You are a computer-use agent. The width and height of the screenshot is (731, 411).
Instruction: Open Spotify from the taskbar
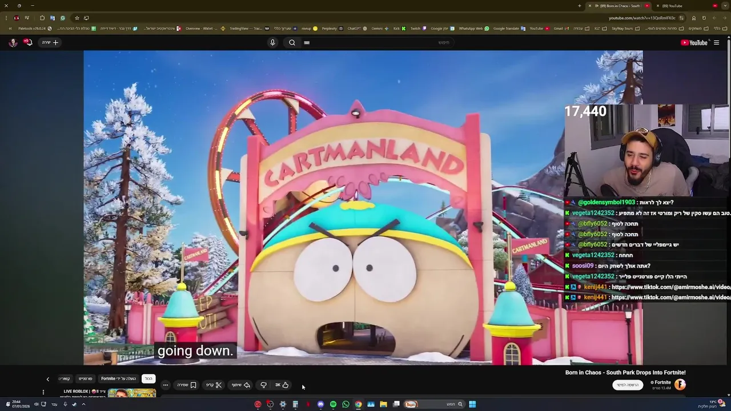coord(333,404)
